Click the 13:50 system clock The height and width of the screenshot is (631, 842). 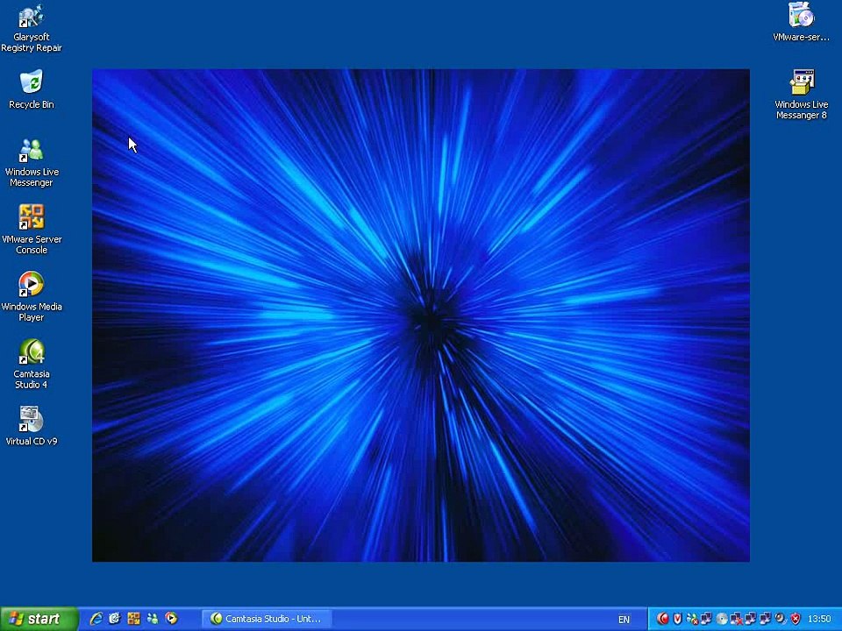pyautogui.click(x=819, y=619)
